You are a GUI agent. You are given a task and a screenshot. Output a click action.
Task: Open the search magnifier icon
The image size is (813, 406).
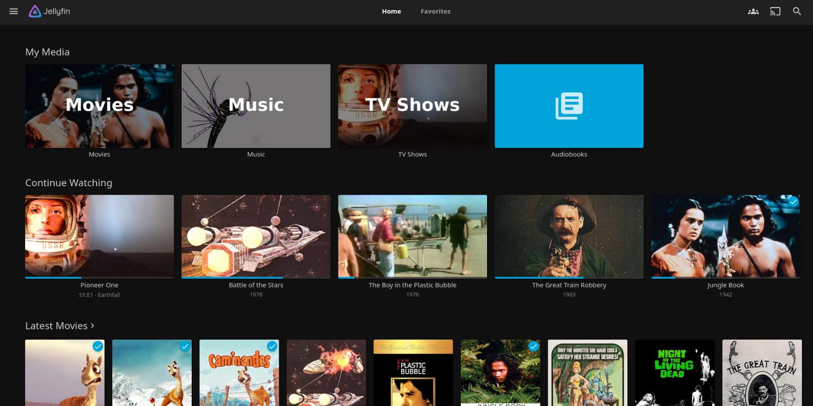[797, 11]
